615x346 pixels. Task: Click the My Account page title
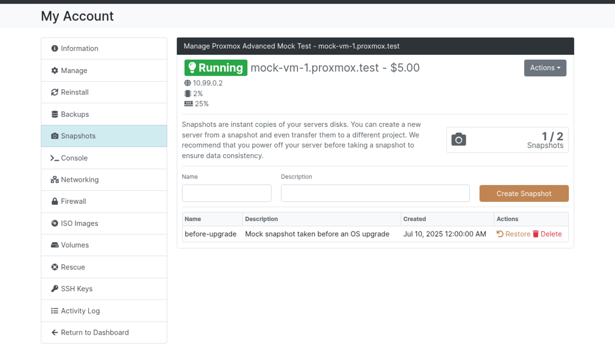click(x=77, y=16)
